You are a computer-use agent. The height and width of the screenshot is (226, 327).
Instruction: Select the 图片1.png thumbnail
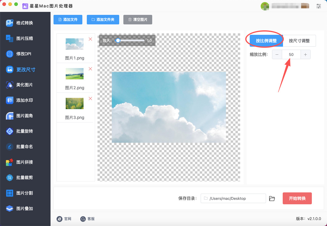click(75, 44)
